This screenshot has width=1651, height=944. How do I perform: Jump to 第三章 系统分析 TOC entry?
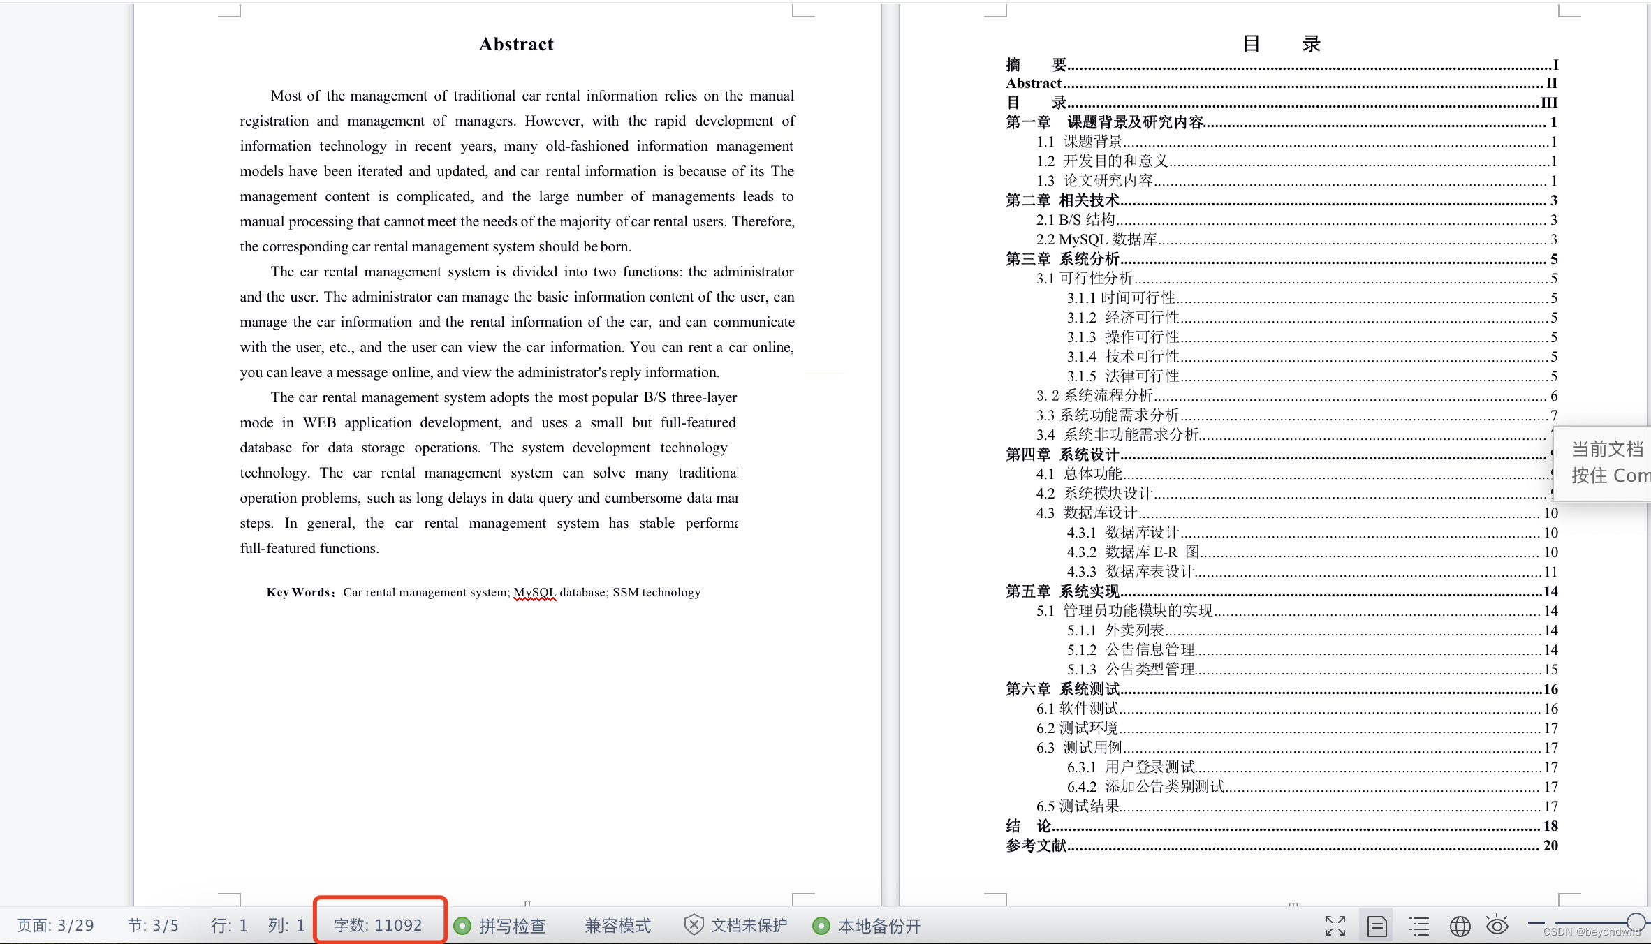1062,259
